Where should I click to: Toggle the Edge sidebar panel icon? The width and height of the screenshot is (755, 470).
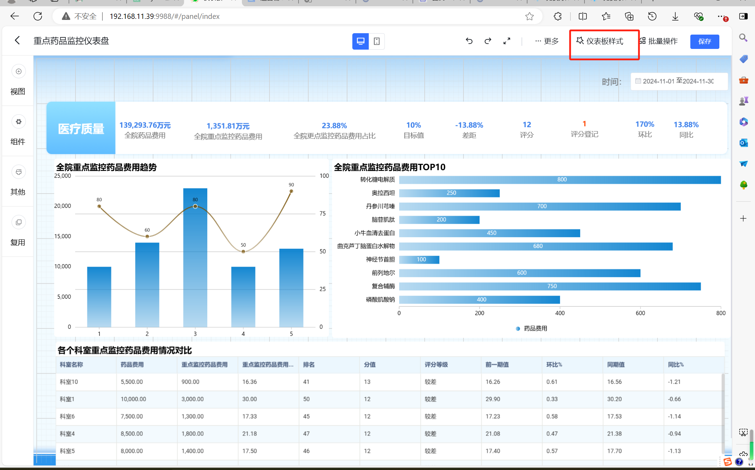coord(743,16)
